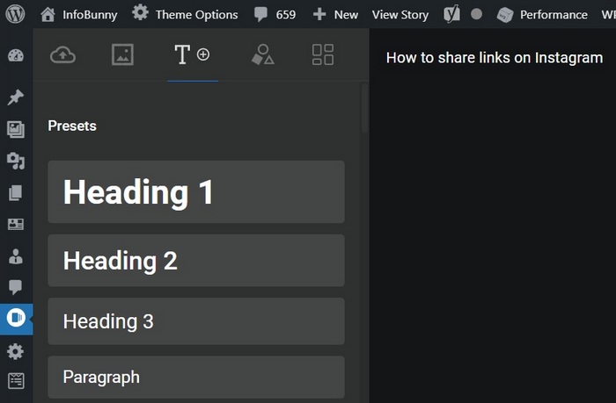View the 659 pending comments
The image size is (616, 403).
tap(275, 15)
